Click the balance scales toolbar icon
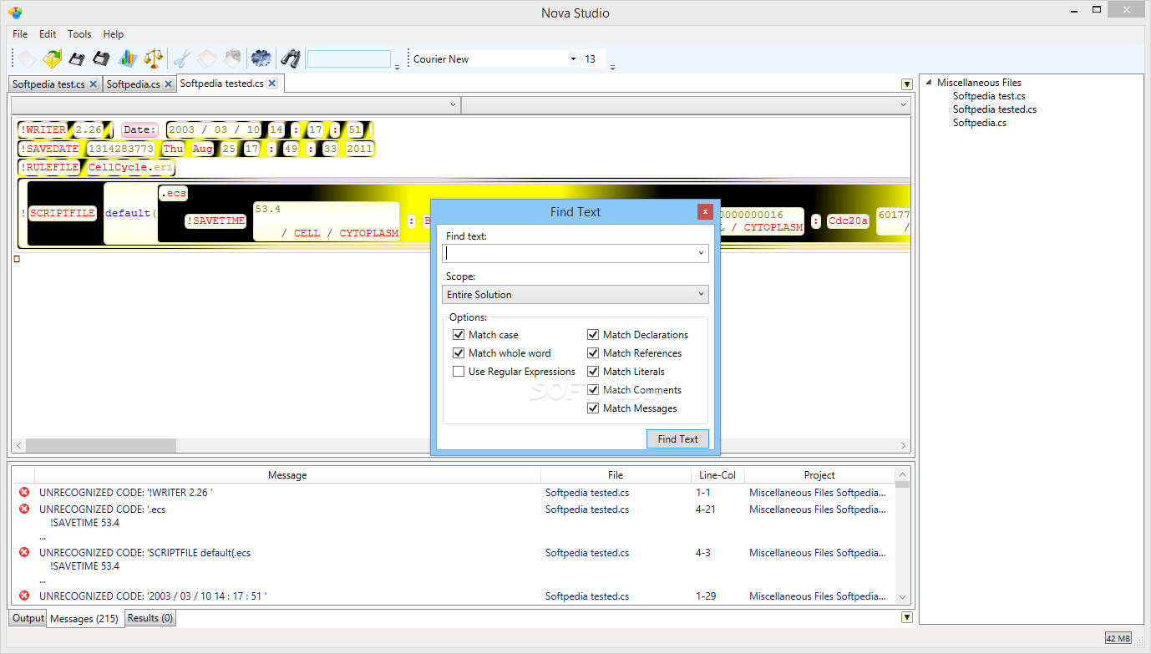This screenshot has height=654, width=1151. tap(153, 58)
